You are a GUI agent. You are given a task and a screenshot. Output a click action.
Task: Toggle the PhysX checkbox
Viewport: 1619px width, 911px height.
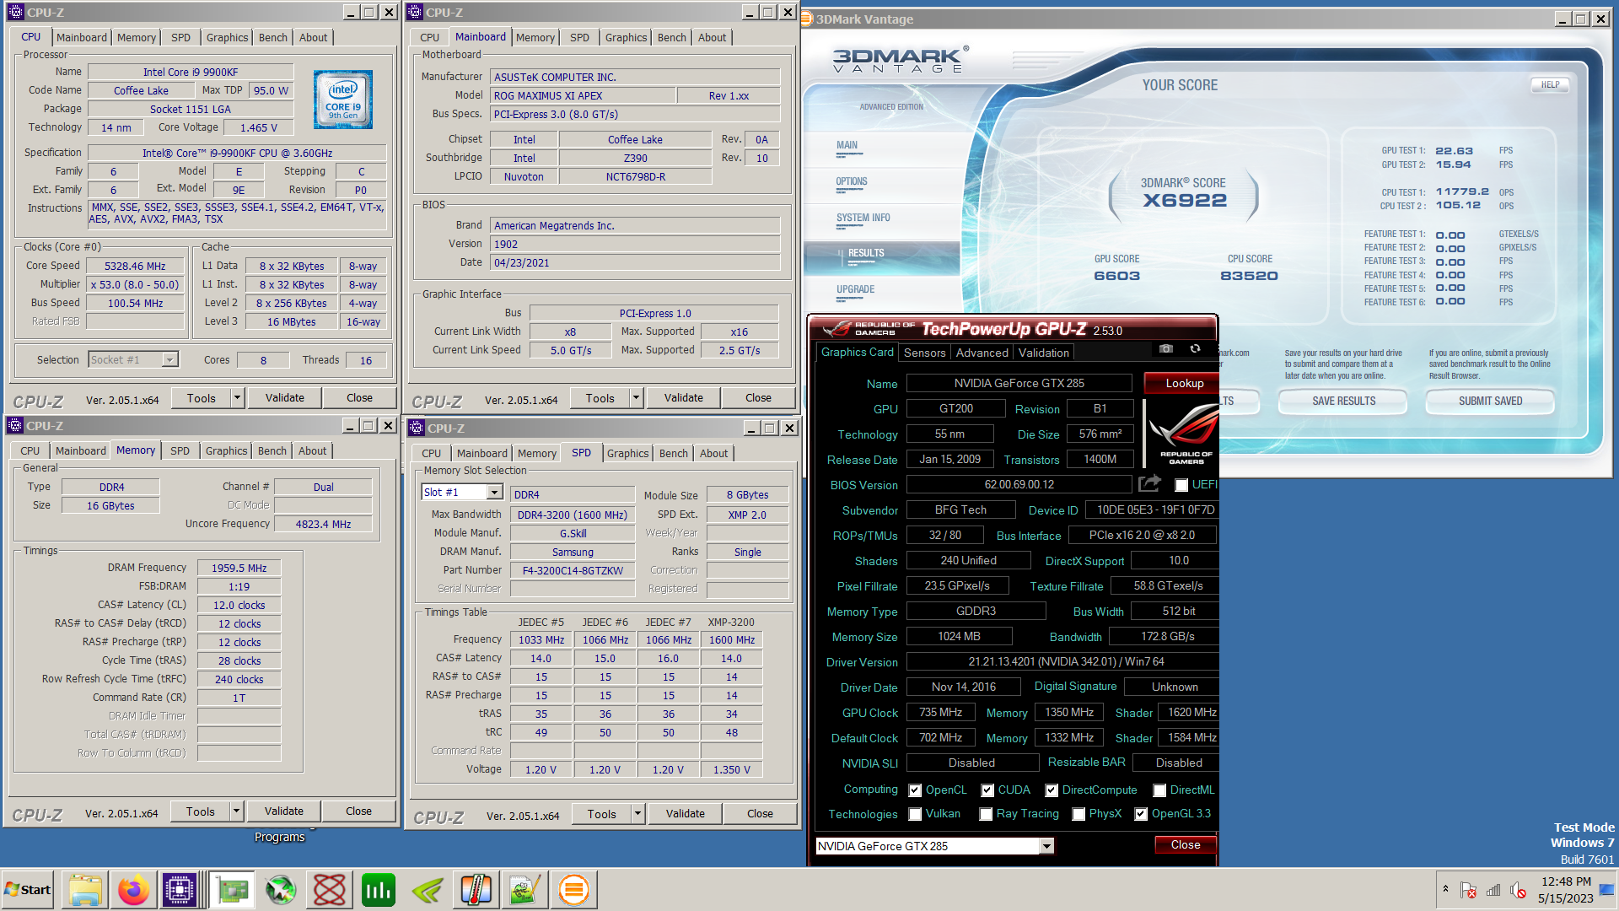coord(1078,814)
